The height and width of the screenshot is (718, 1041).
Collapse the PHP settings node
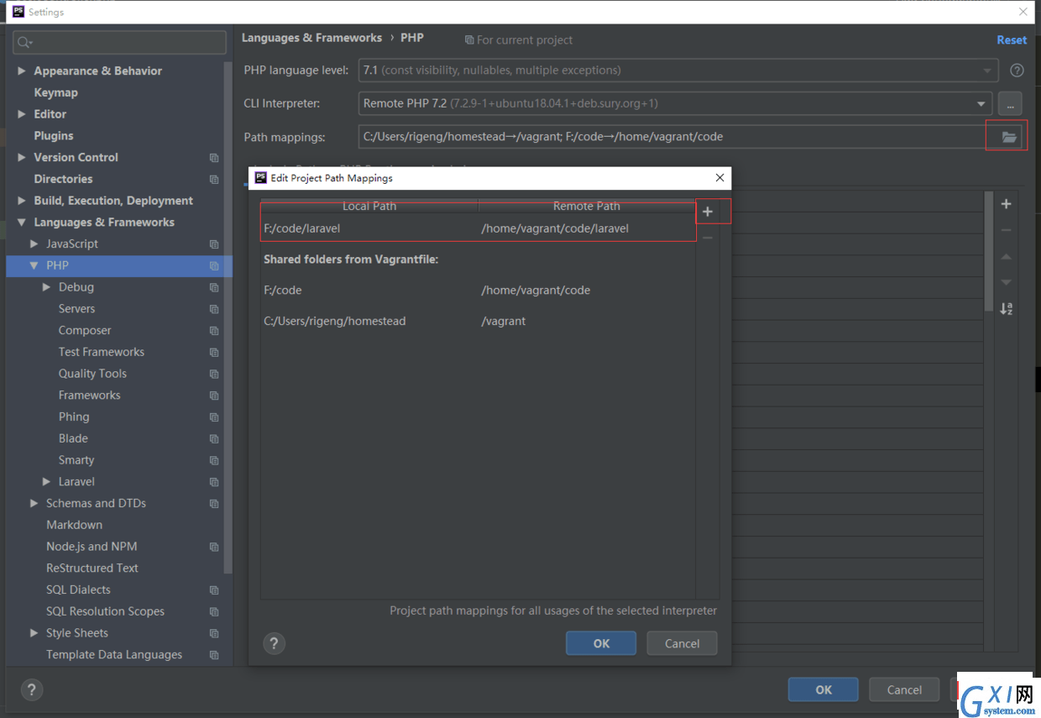click(x=34, y=265)
